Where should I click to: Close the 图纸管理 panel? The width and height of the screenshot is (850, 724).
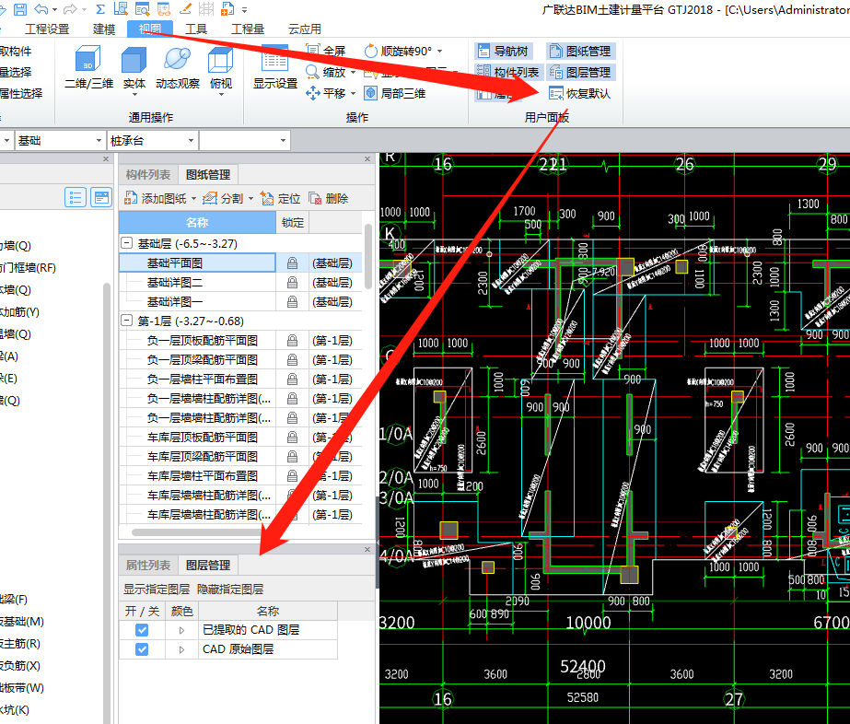(x=367, y=159)
